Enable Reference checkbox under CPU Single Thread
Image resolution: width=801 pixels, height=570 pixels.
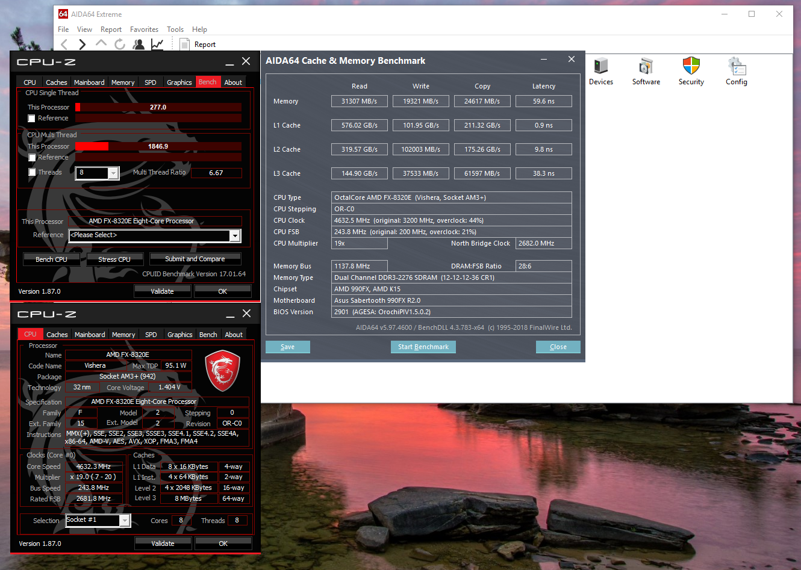(x=32, y=119)
